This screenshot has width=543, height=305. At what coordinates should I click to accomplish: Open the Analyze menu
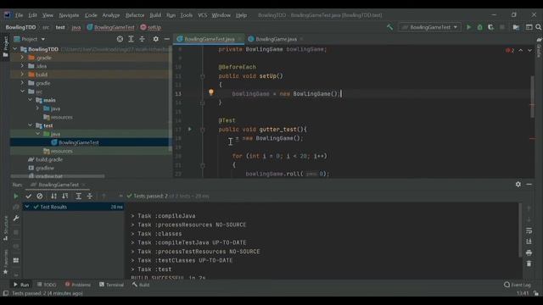[x=111, y=15]
